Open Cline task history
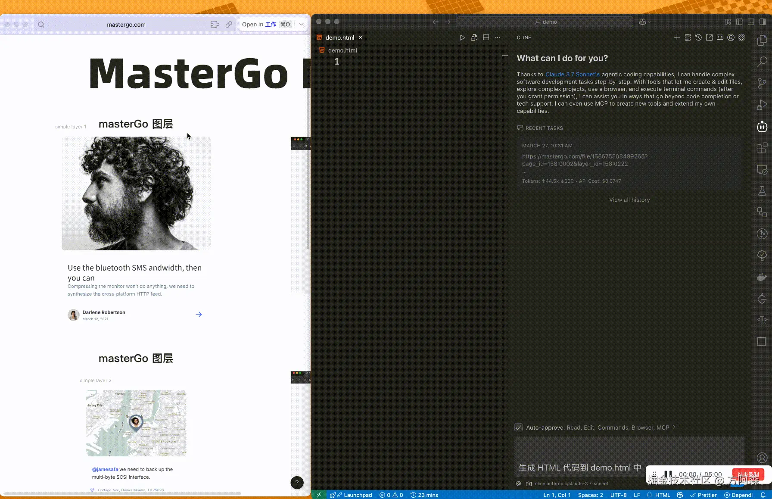Image resolution: width=772 pixels, height=499 pixels. [698, 37]
